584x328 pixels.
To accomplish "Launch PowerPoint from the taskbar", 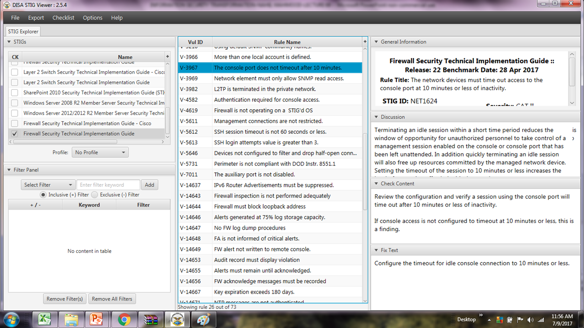I will click(98, 320).
